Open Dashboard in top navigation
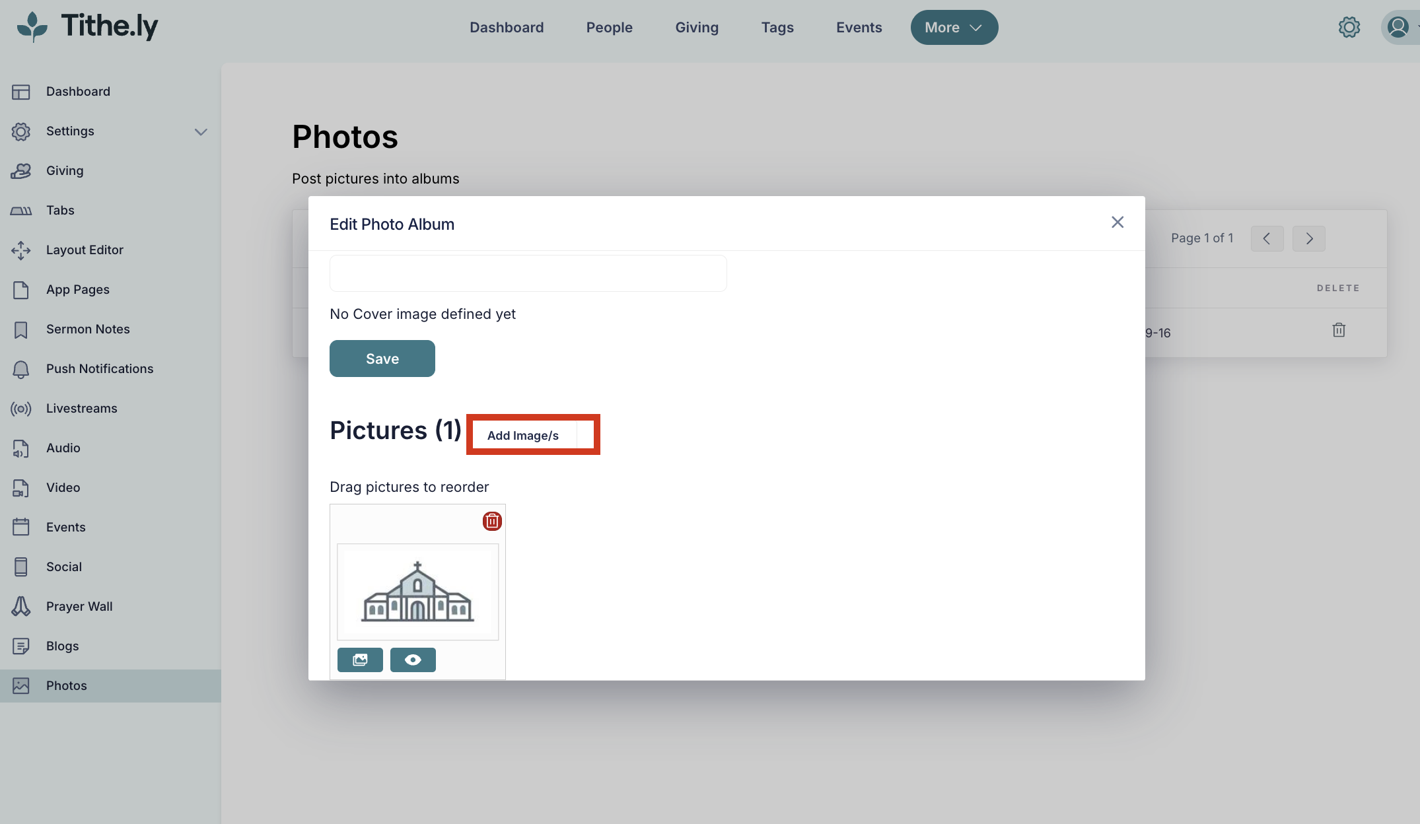The width and height of the screenshot is (1420, 824). 507,27
